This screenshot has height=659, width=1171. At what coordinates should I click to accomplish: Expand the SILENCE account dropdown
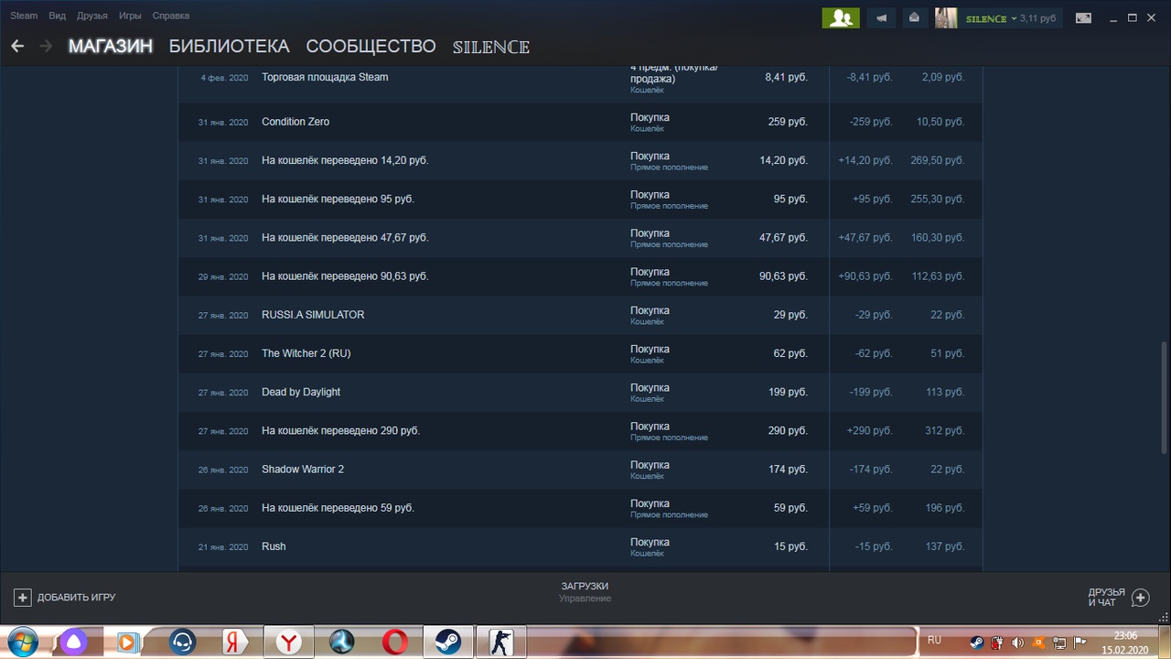1014,18
